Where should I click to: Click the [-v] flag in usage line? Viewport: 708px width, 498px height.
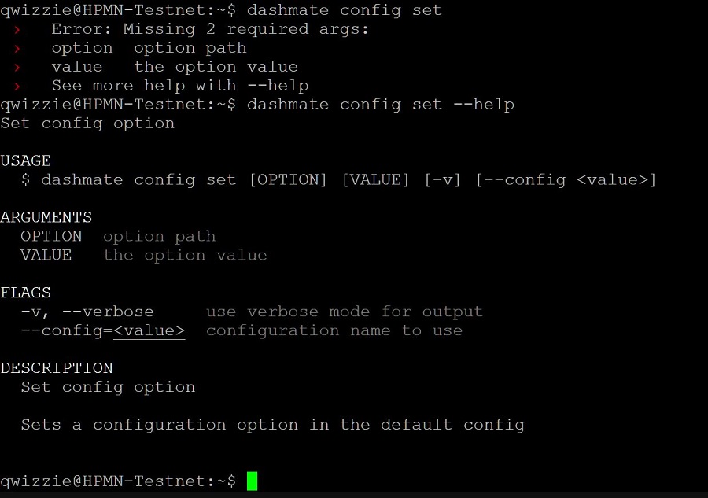pos(442,179)
